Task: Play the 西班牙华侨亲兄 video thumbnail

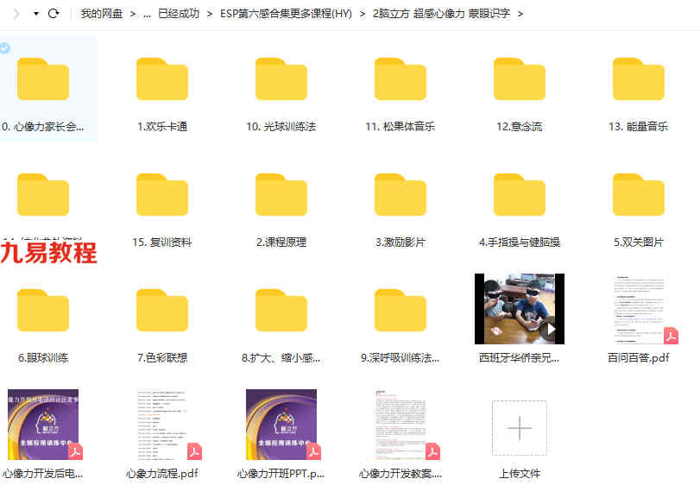Action: (x=520, y=309)
